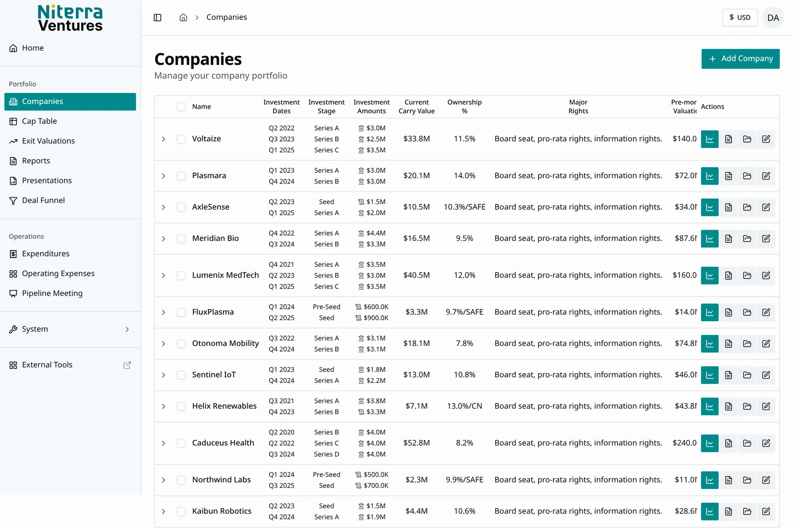Viewport: 793px width, 528px height.
Task: Open the document icon for Kaibun Robotics
Action: (x=729, y=511)
